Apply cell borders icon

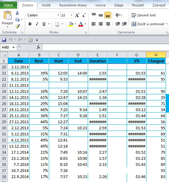57,24
